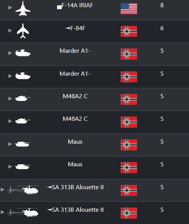Click the F-84F aircraft silhouette icon
This screenshot has width=189, height=224.
click(23, 31)
